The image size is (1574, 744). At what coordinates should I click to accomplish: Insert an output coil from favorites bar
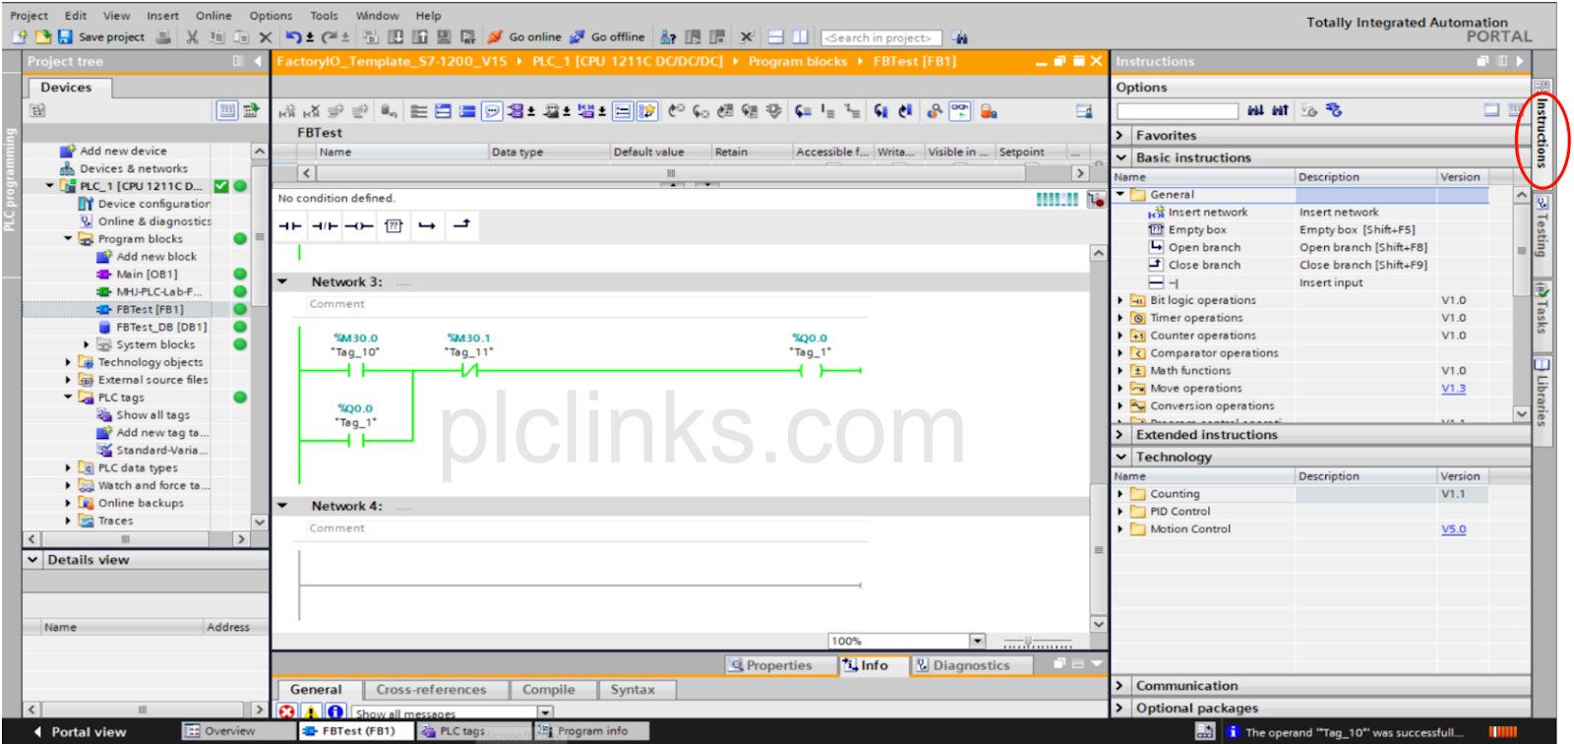(359, 226)
